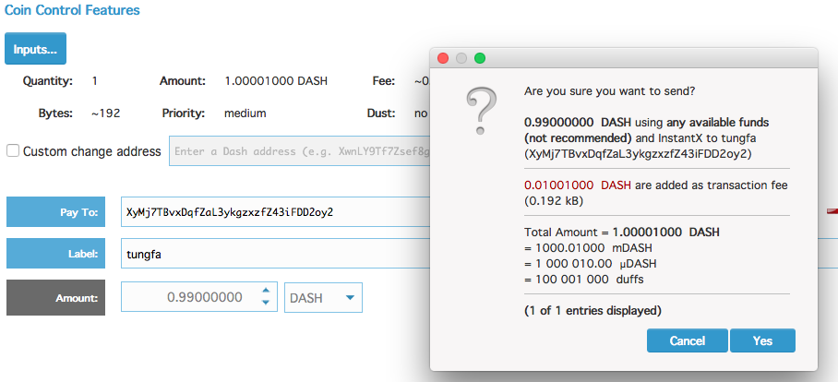Enable the Custom change address checkbox
838x382 pixels.
click(x=13, y=151)
